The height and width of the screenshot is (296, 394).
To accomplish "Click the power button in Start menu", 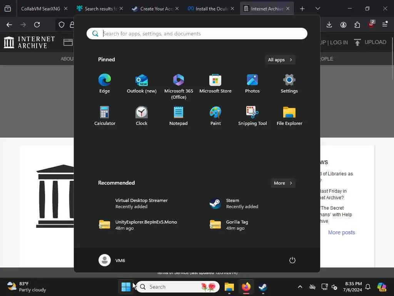I will (292, 260).
